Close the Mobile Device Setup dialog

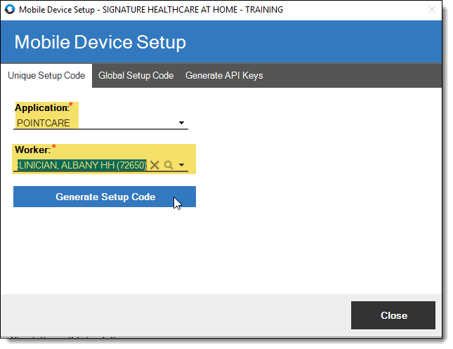(393, 315)
